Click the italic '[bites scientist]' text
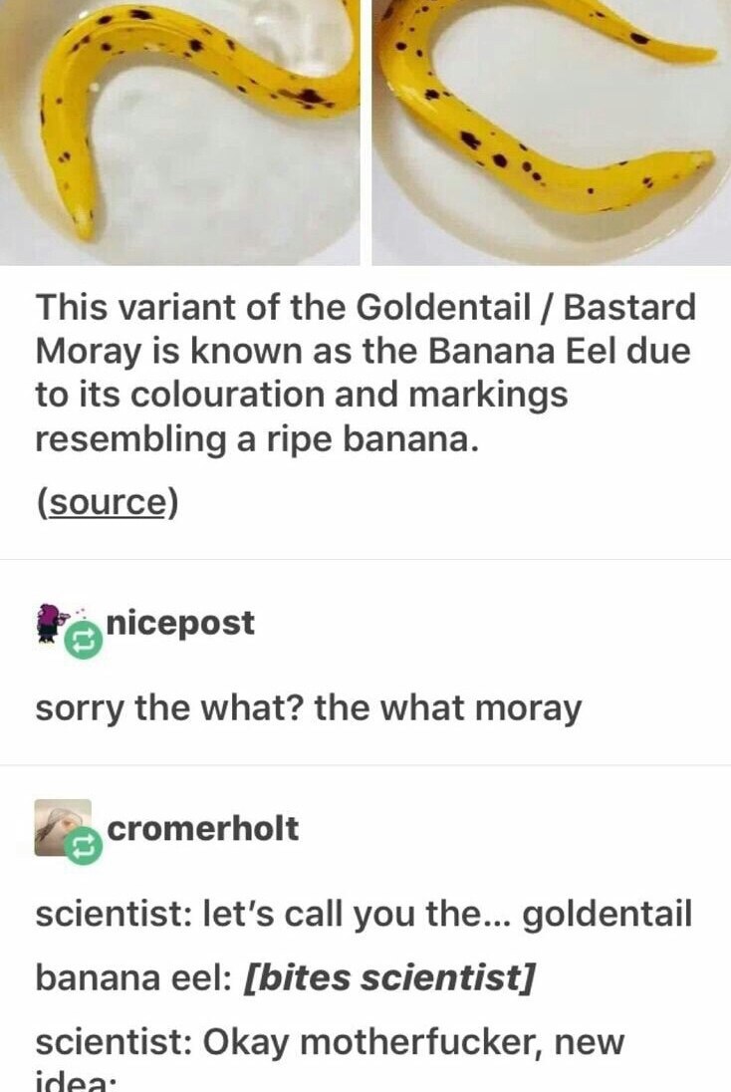Viewport: 731px width, 1092px height. point(388,977)
